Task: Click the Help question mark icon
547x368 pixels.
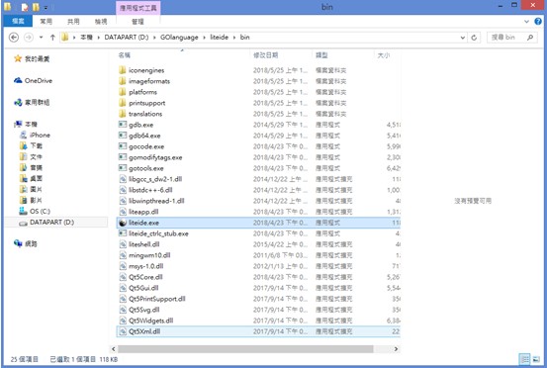Action: [x=538, y=22]
